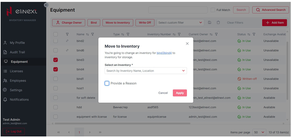Uncheck the bind3 row checkbox

[x=55, y=60]
